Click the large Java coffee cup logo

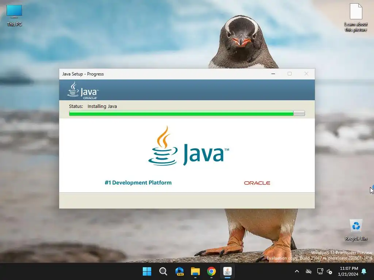pos(163,146)
